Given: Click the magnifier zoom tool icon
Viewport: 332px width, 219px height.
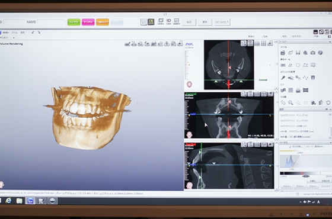Looking at the screenshot, I should coord(290,103).
